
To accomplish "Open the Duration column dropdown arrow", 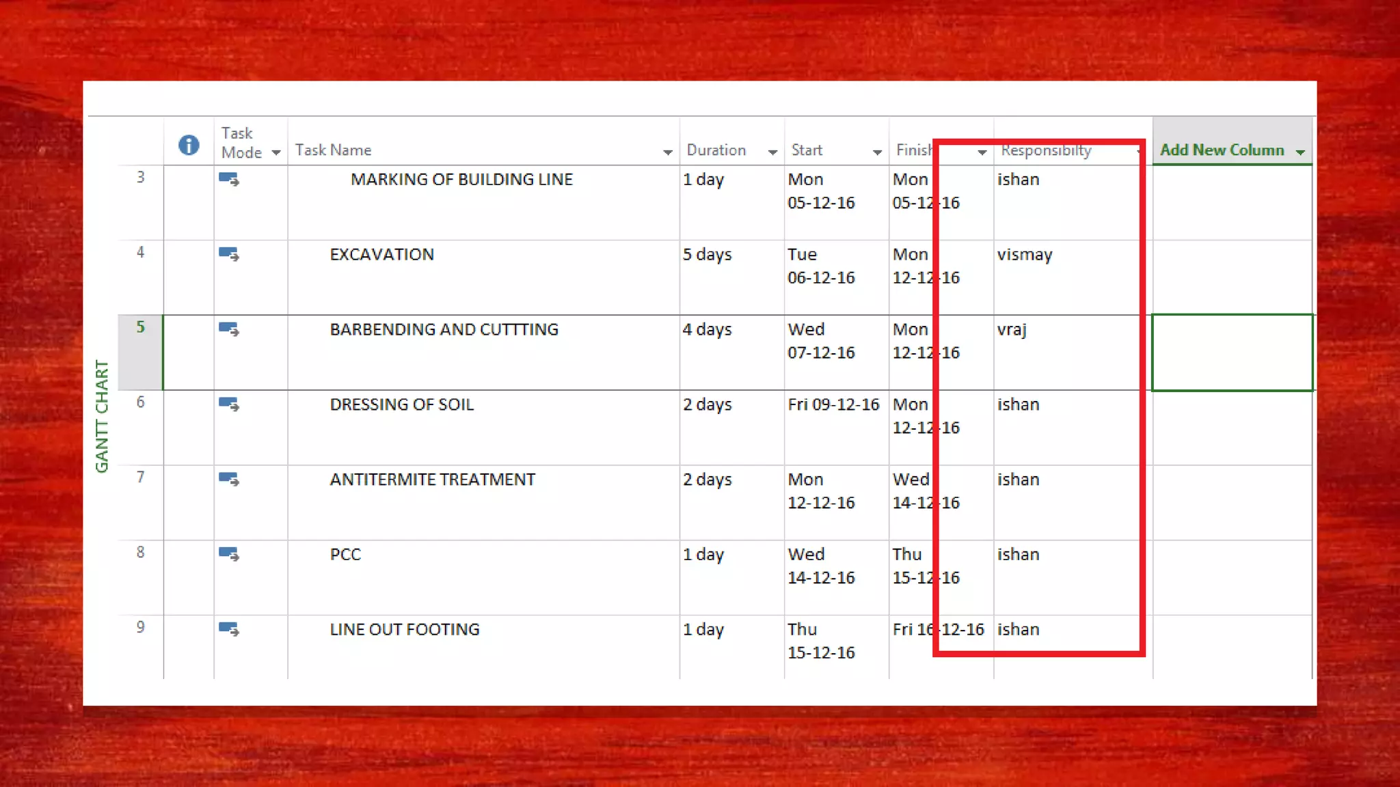I will pos(772,152).
